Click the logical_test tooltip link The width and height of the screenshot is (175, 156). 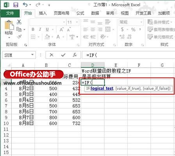[x=102, y=88]
